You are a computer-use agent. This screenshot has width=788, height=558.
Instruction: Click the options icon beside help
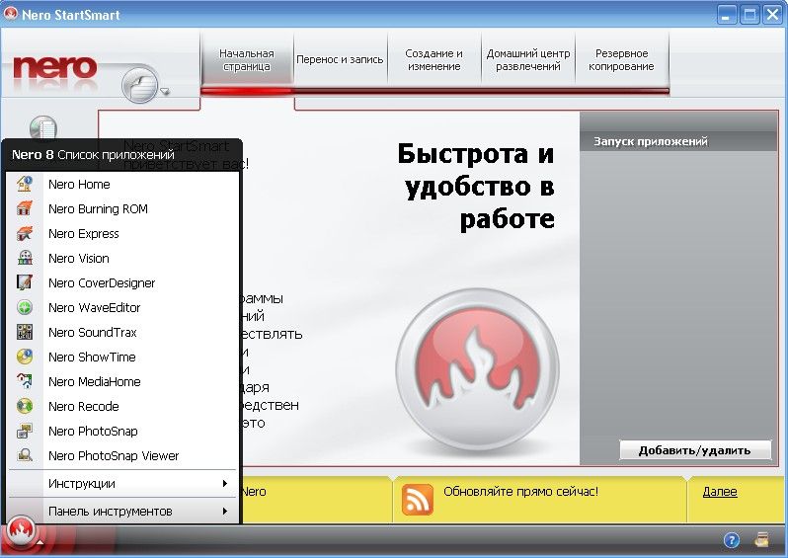point(762,540)
